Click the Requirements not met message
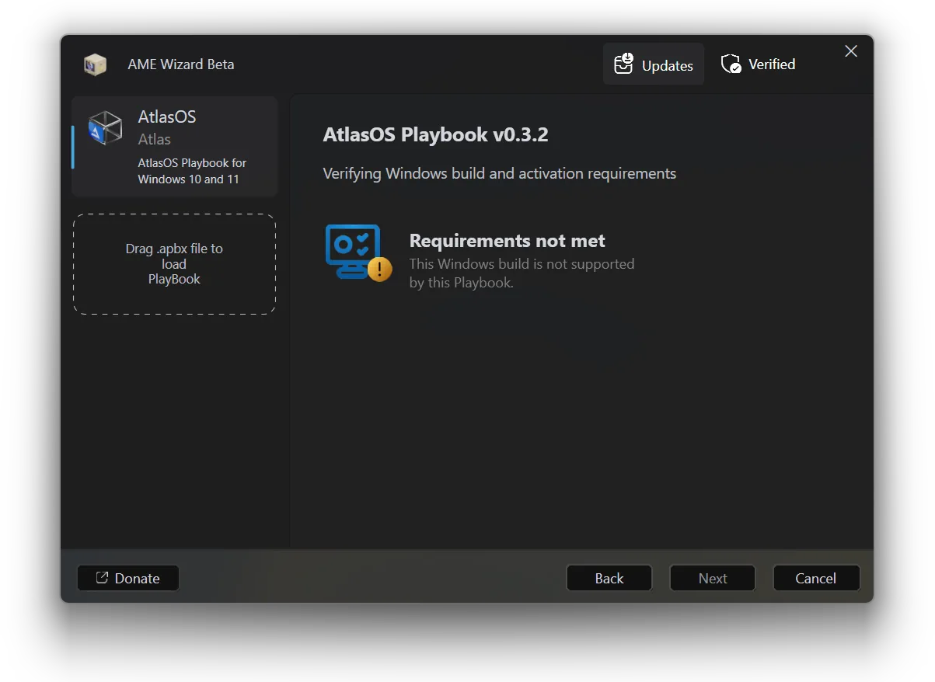Image resolution: width=935 pixels, height=682 pixels. click(x=507, y=241)
